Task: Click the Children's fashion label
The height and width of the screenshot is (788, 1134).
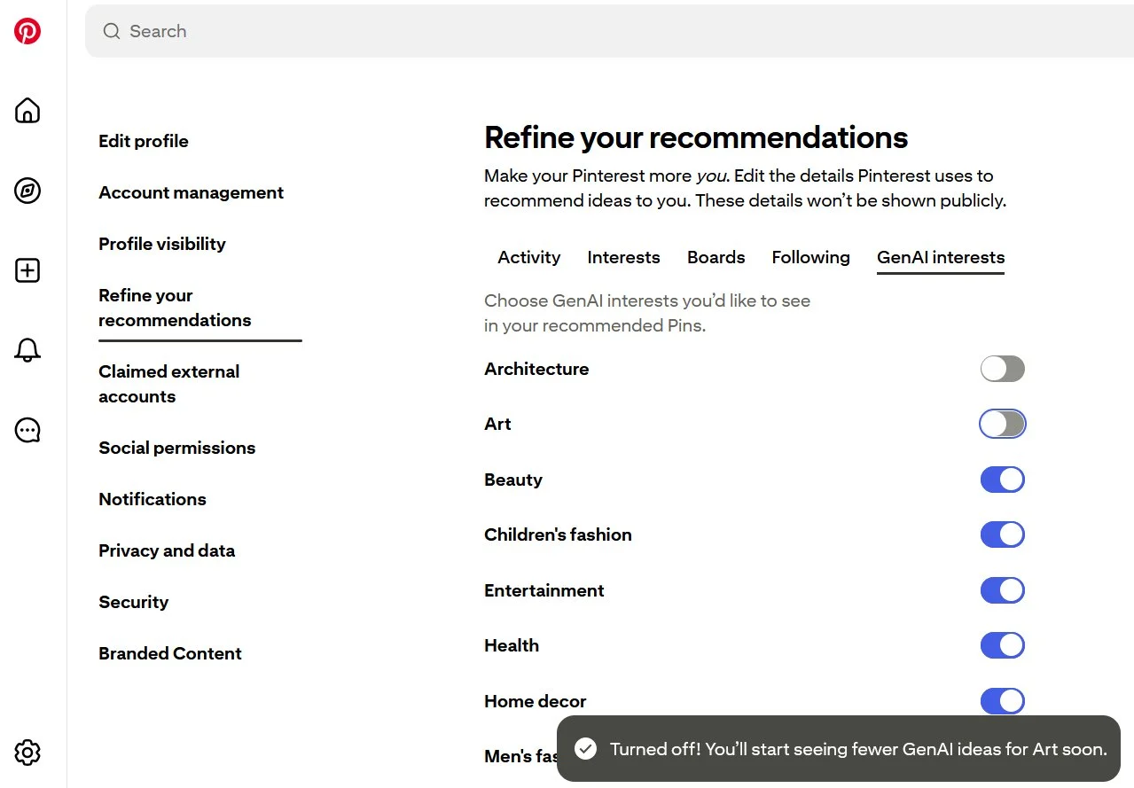Action: [558, 534]
